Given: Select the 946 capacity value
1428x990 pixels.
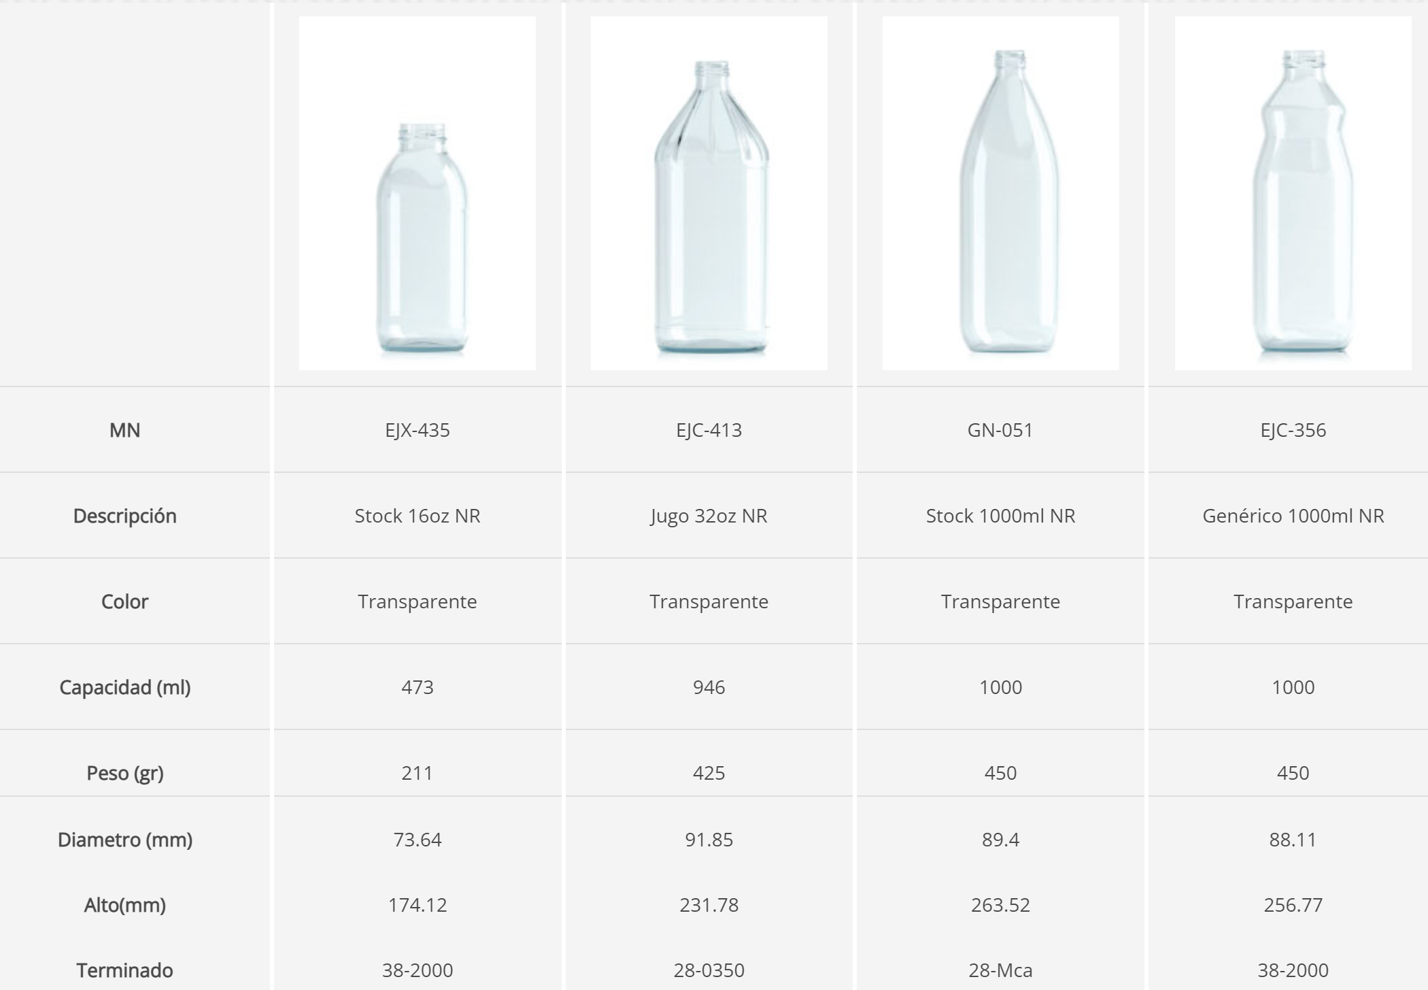Looking at the screenshot, I should click(x=709, y=687).
